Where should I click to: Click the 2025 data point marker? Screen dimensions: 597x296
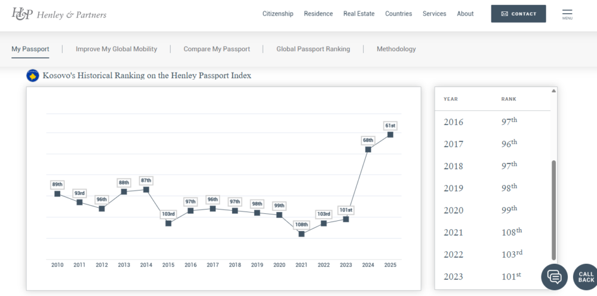pos(390,135)
